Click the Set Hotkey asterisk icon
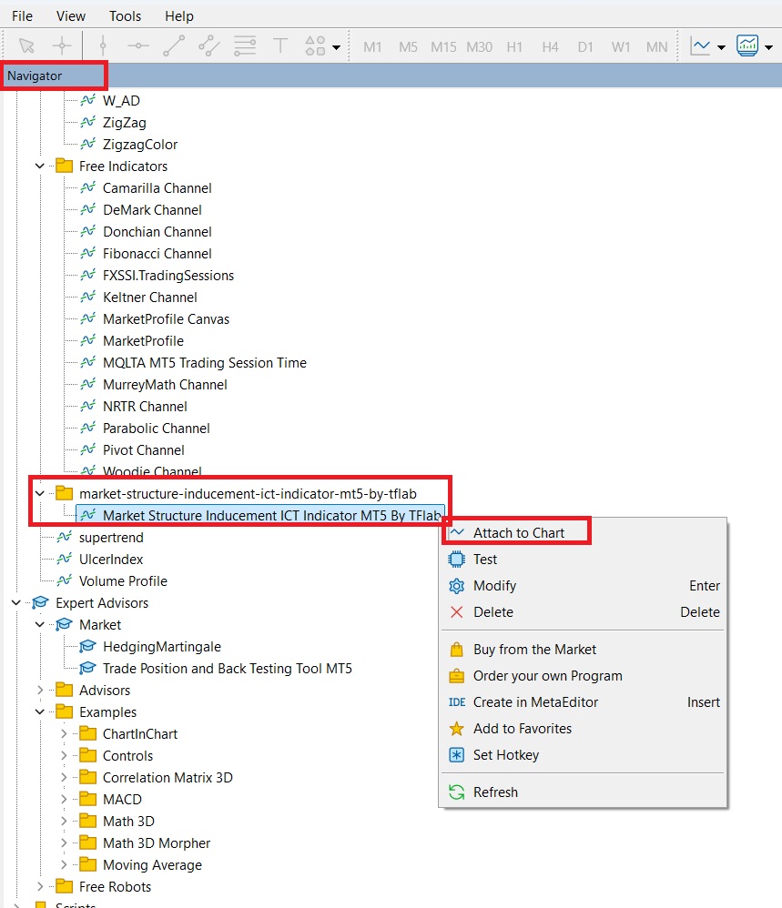This screenshot has height=908, width=782. tap(457, 755)
